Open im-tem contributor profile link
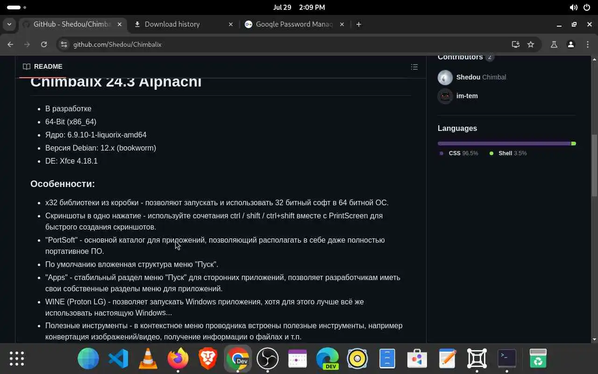The image size is (598, 374). pyautogui.click(x=467, y=96)
